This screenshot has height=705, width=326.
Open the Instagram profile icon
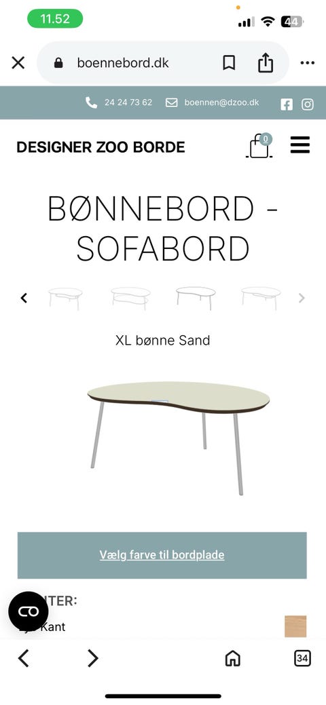click(x=308, y=104)
